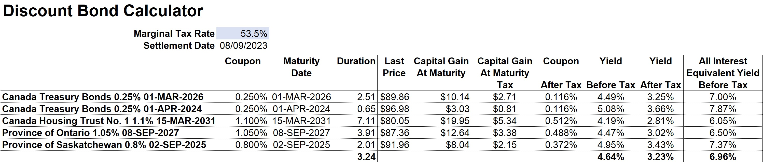Viewport: 763px width, 162px height.
Task: Click the Marginal Tax Rate label
Action: click(174, 34)
